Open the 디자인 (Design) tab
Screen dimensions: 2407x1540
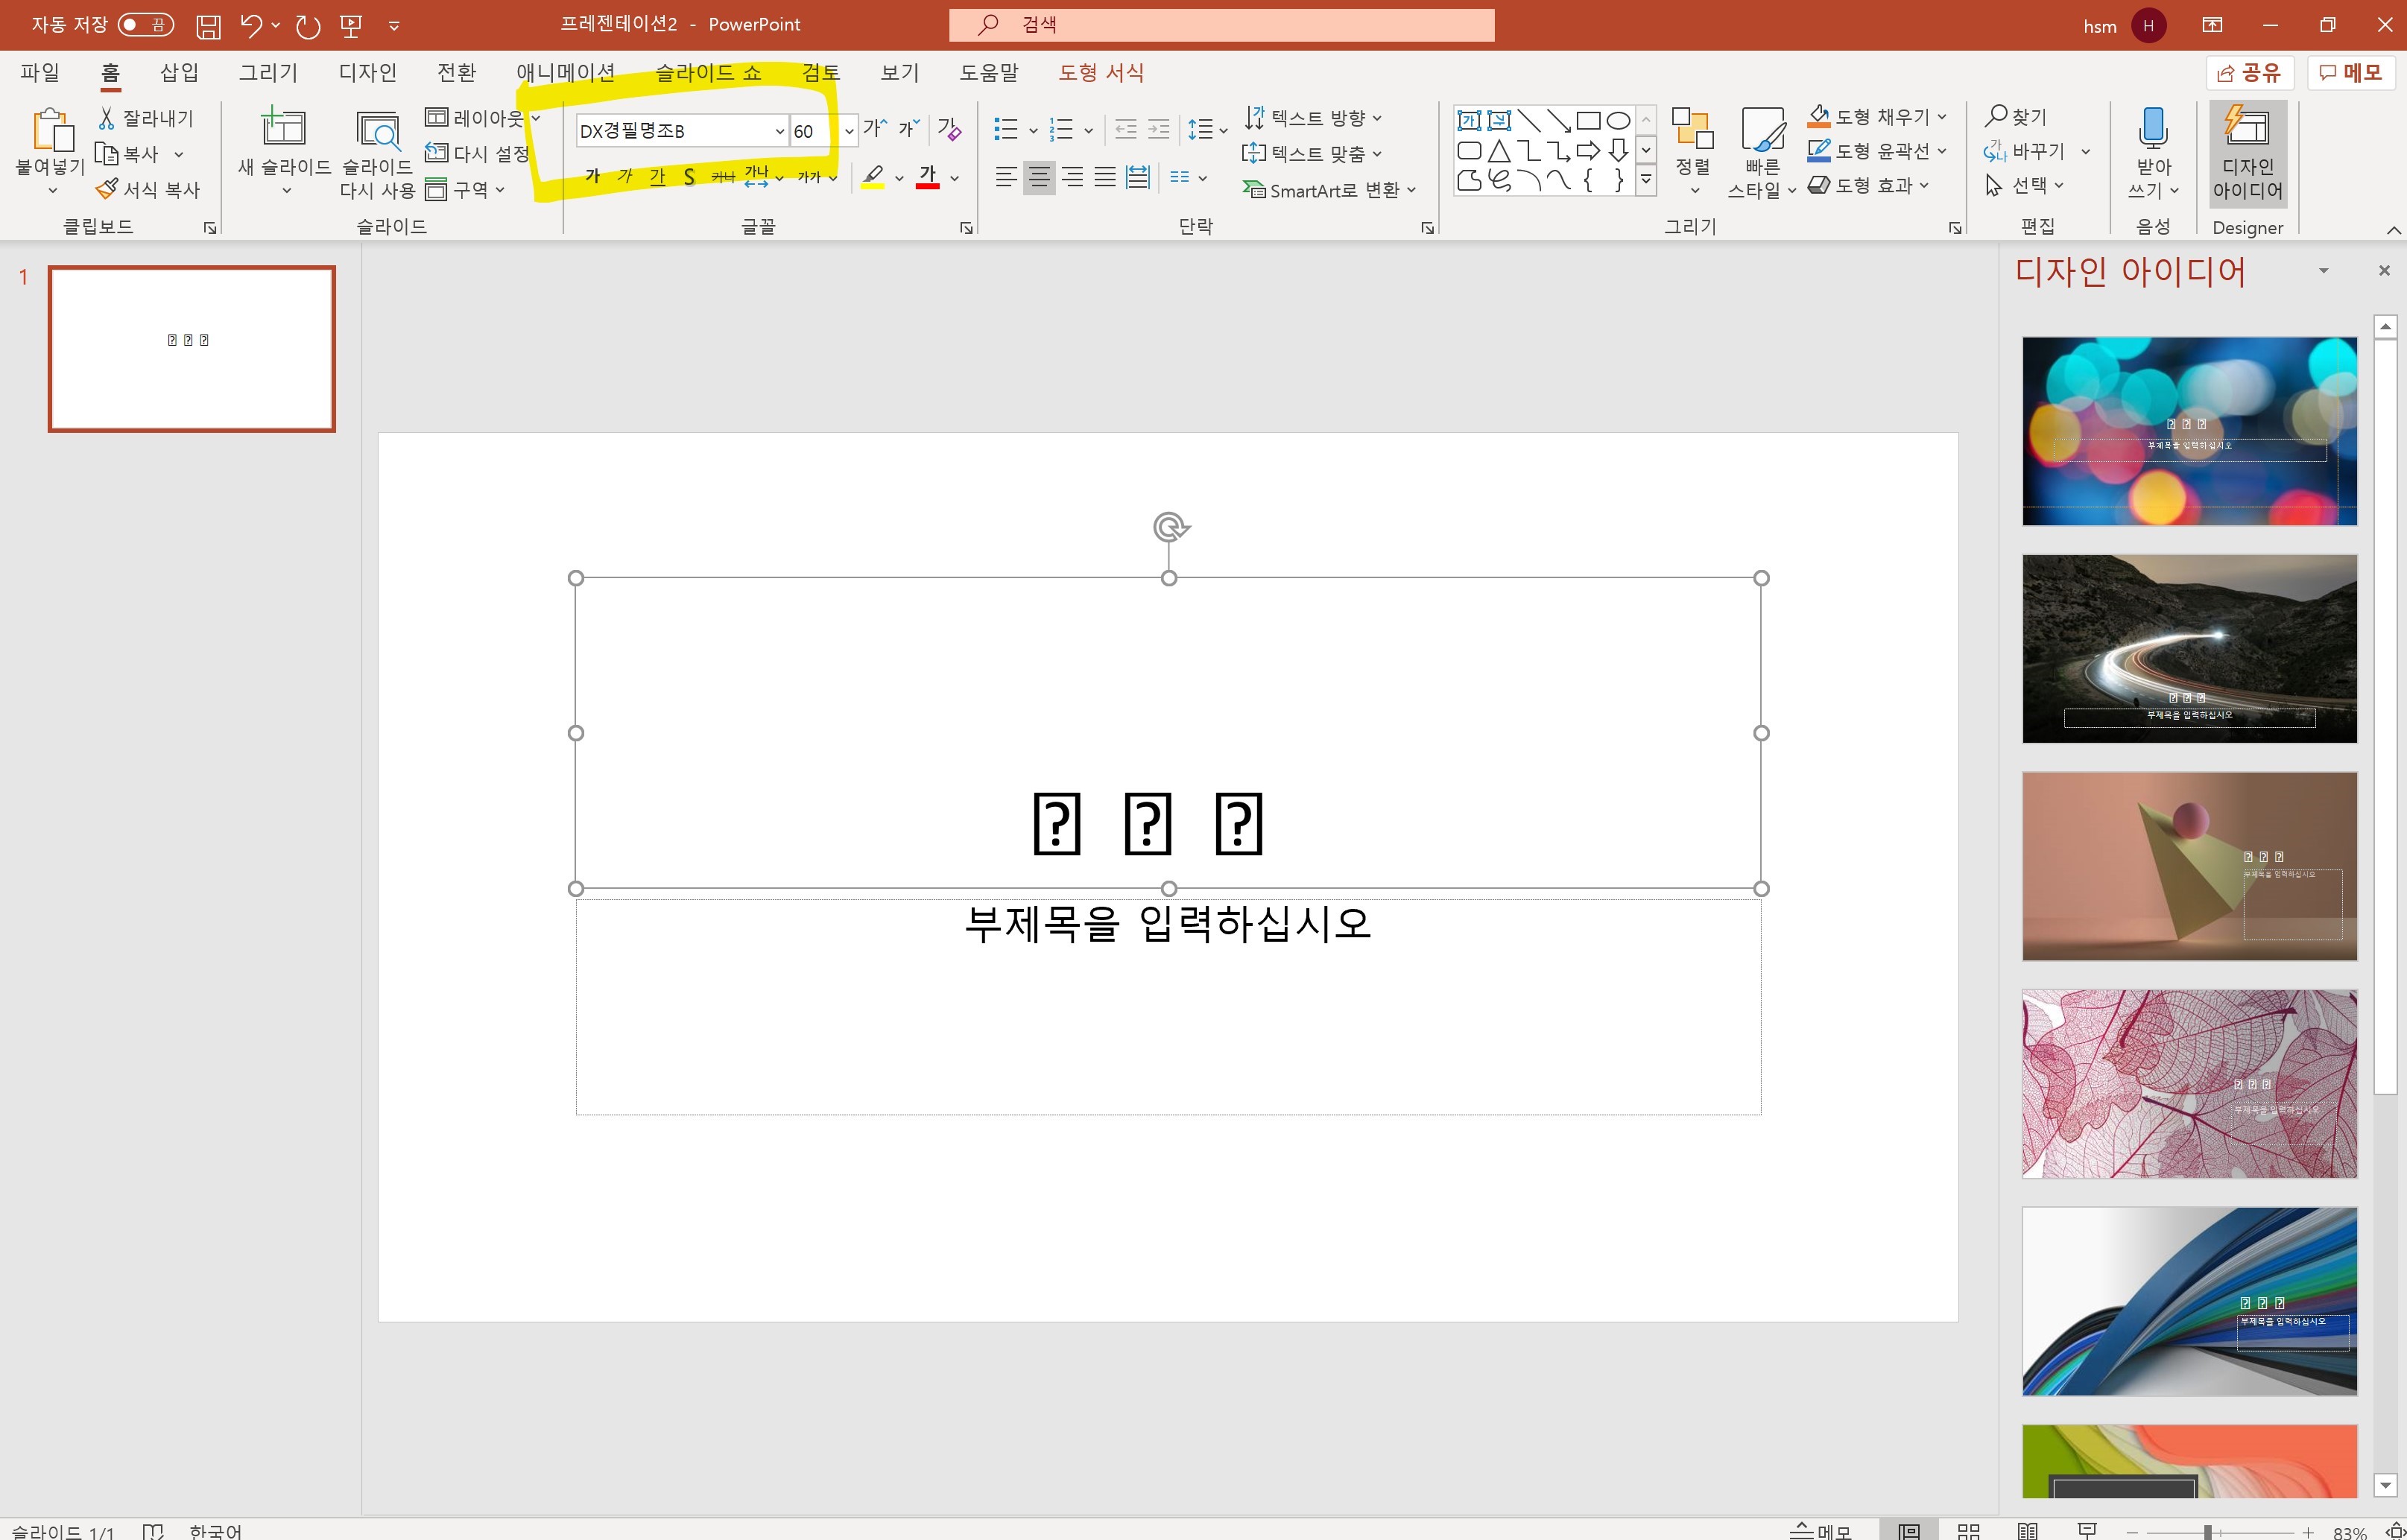click(368, 72)
